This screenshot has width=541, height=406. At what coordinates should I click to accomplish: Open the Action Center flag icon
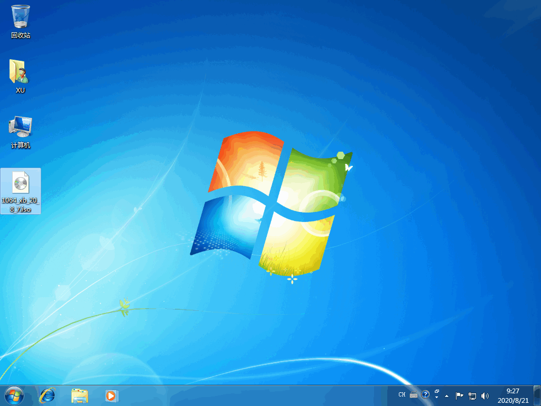459,394
